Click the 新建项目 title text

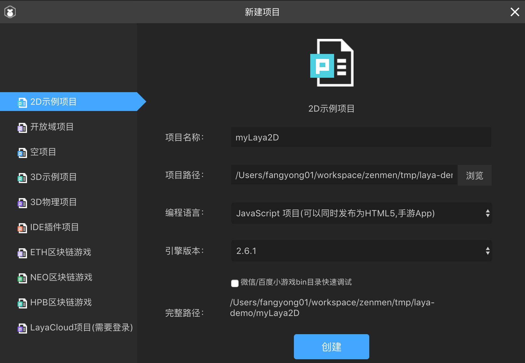(262, 12)
